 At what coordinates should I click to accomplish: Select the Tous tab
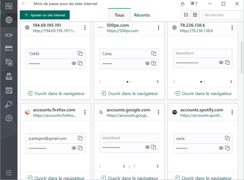[119, 15]
